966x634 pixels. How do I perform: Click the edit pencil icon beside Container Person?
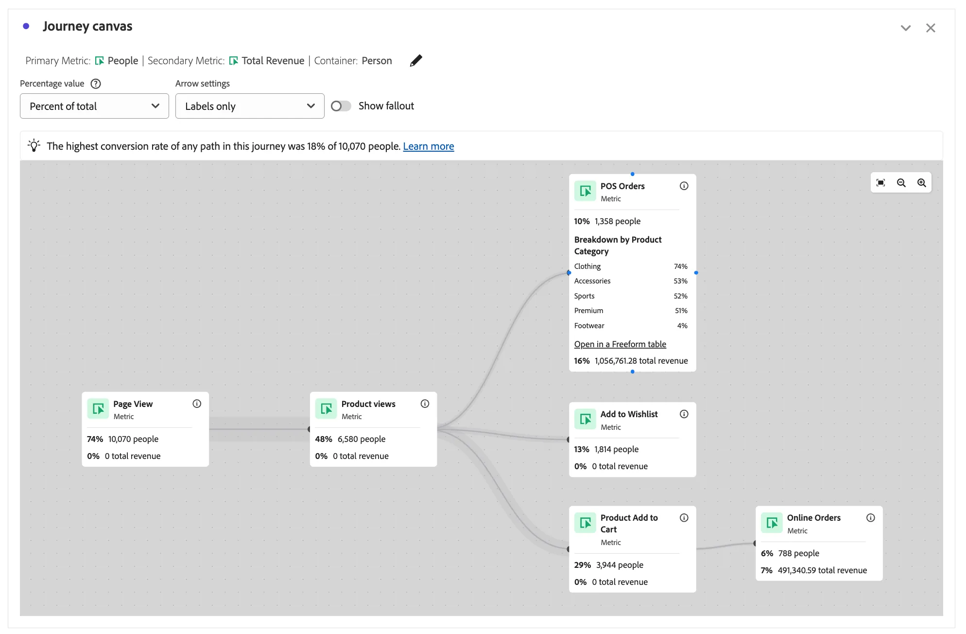point(416,61)
